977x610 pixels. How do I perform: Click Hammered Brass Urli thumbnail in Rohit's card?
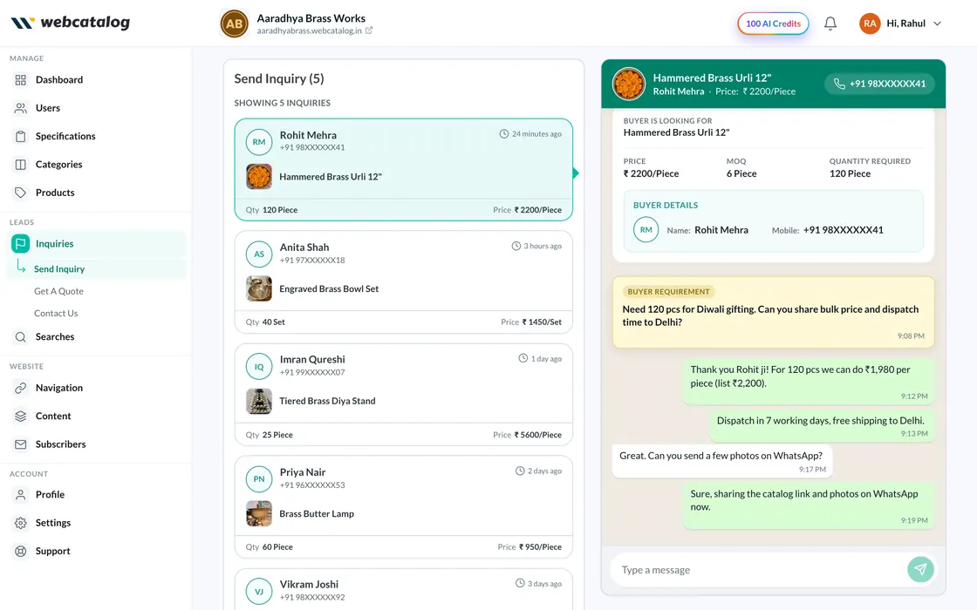[259, 177]
